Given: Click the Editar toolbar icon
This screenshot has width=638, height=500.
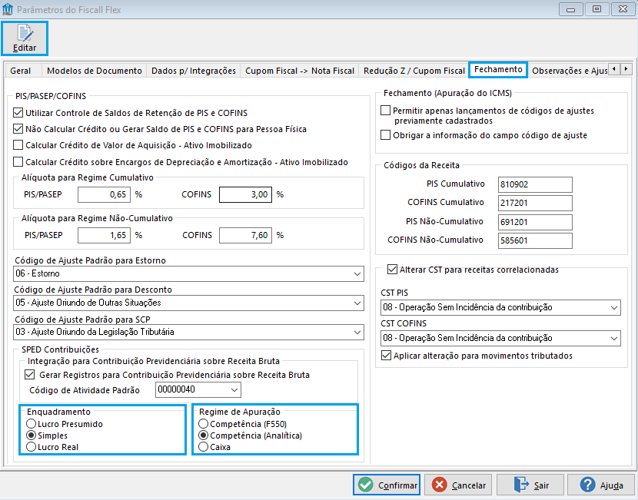Looking at the screenshot, I should (x=25, y=38).
